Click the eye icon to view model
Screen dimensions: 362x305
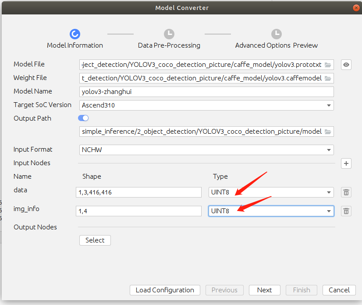(346, 65)
